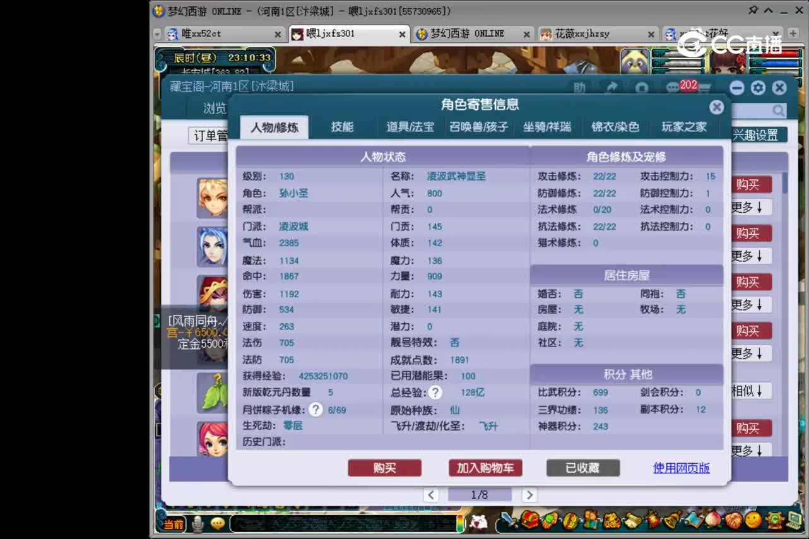Select the blonde character avatar in the list
809x539 pixels.
click(212, 198)
